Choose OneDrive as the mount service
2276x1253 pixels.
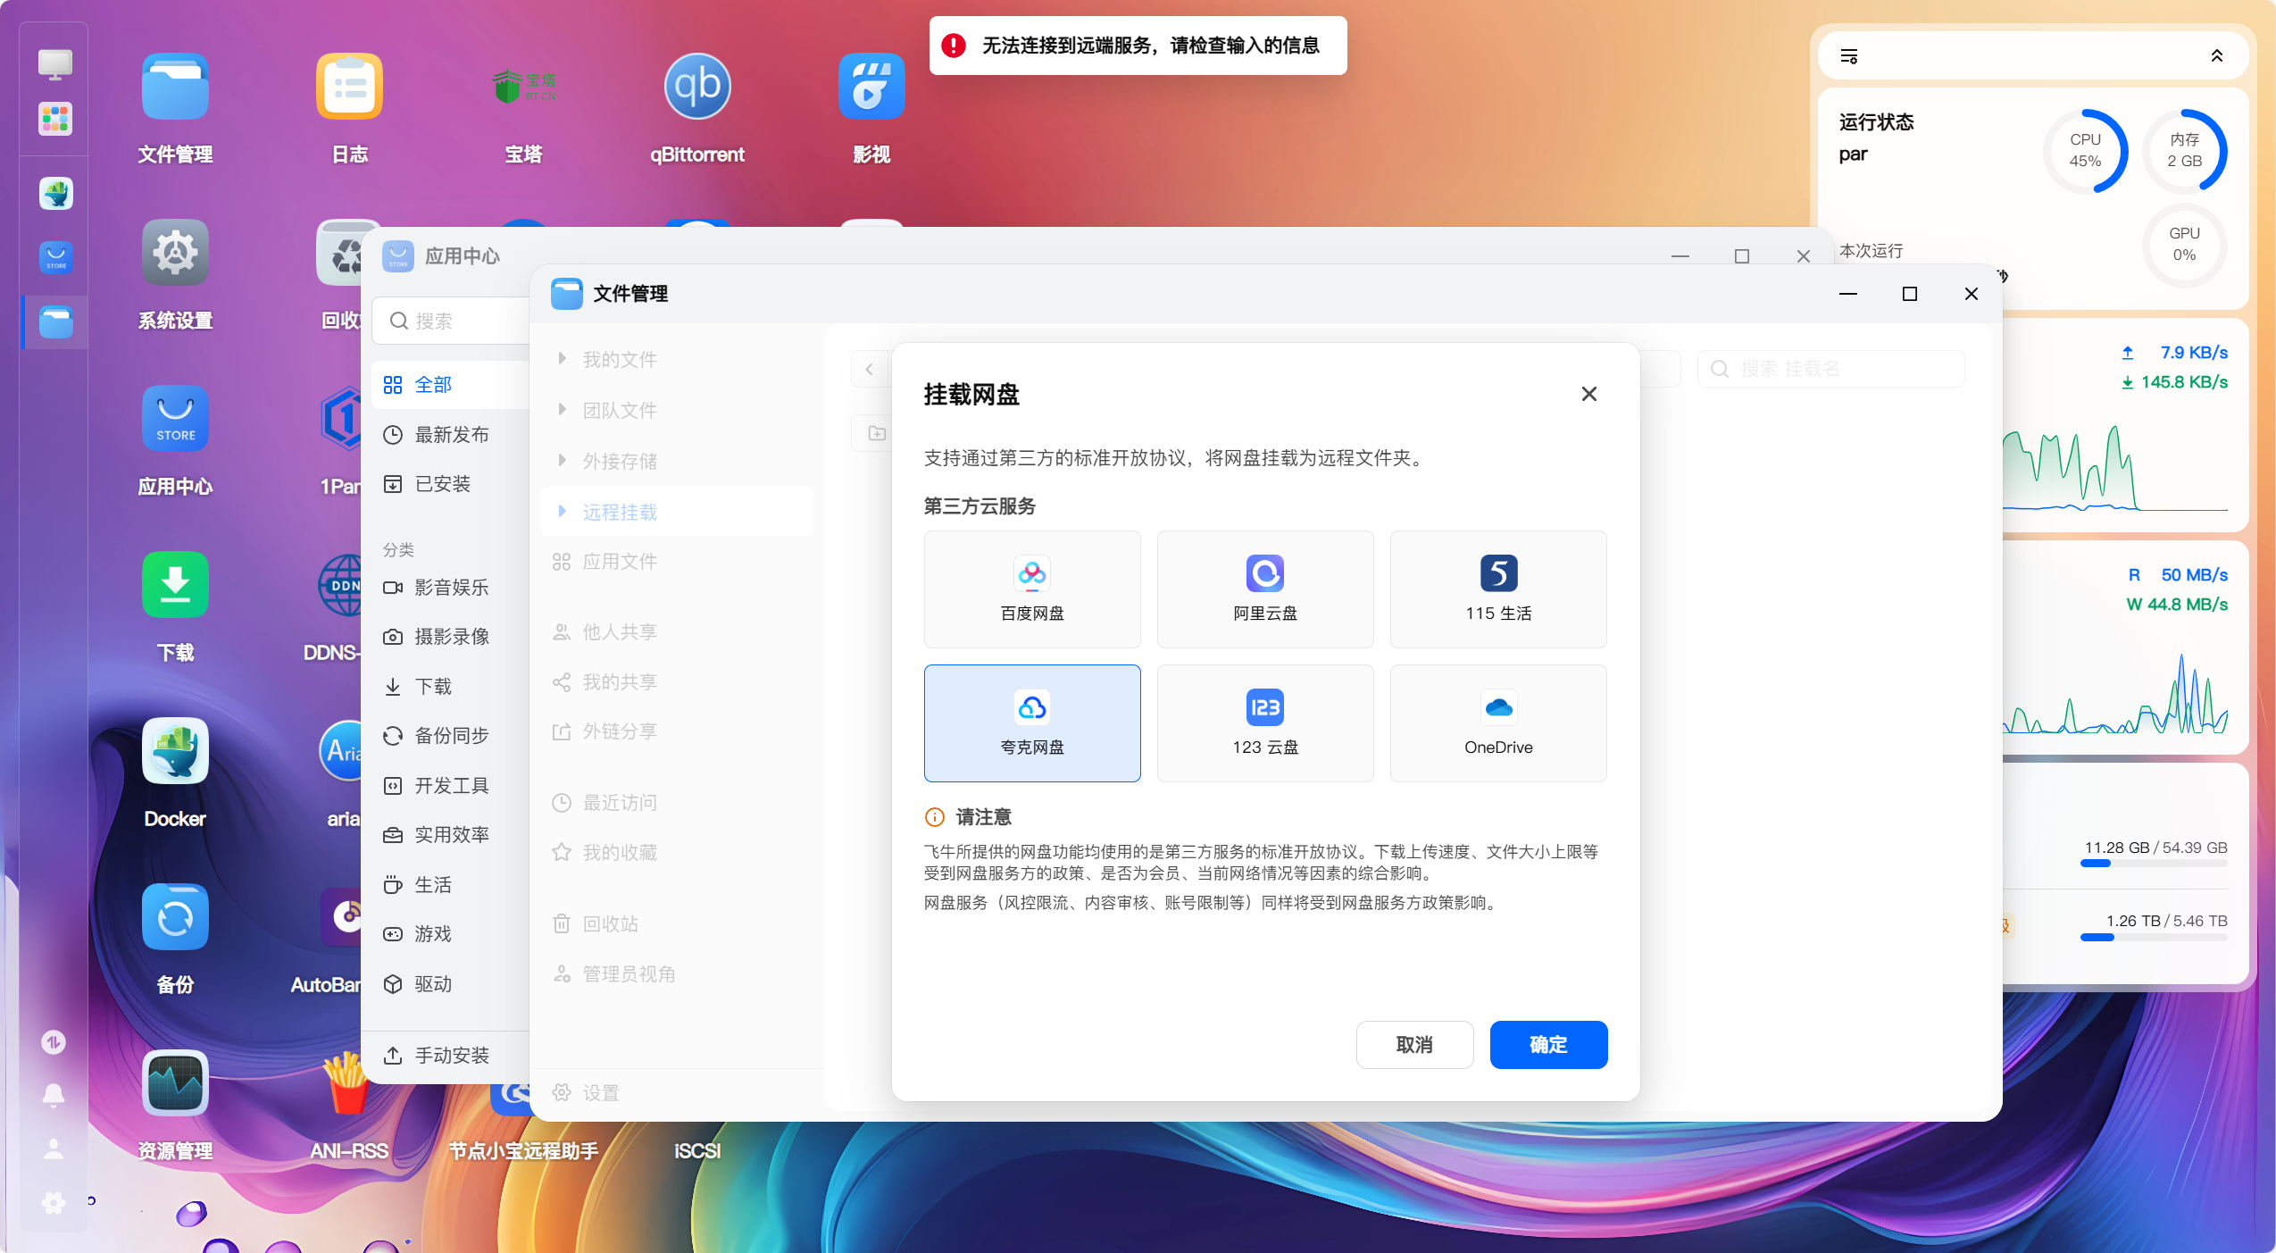click(1496, 723)
